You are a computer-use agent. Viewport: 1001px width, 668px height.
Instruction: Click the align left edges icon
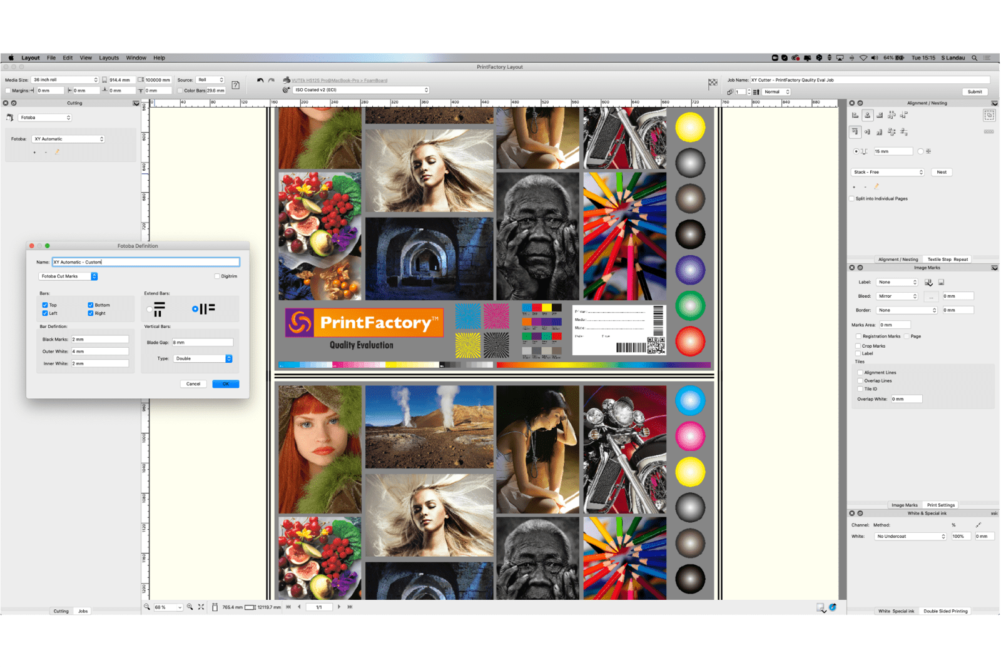pos(855,115)
